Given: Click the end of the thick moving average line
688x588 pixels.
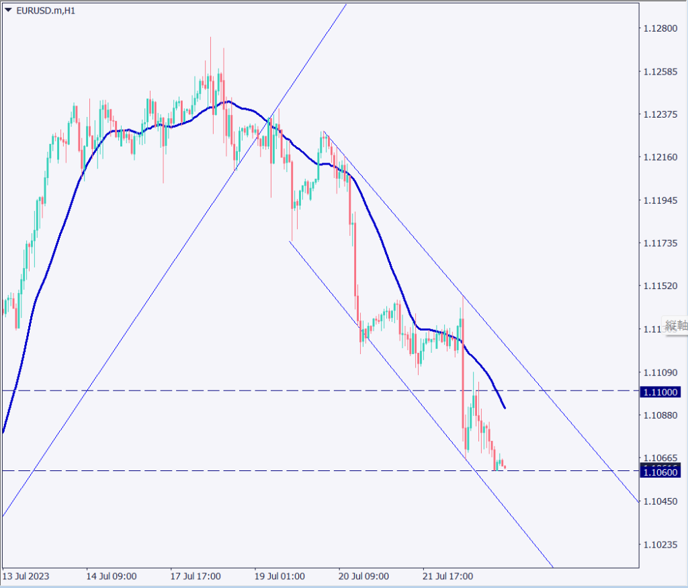Looking at the screenshot, I should pyautogui.click(x=505, y=407).
